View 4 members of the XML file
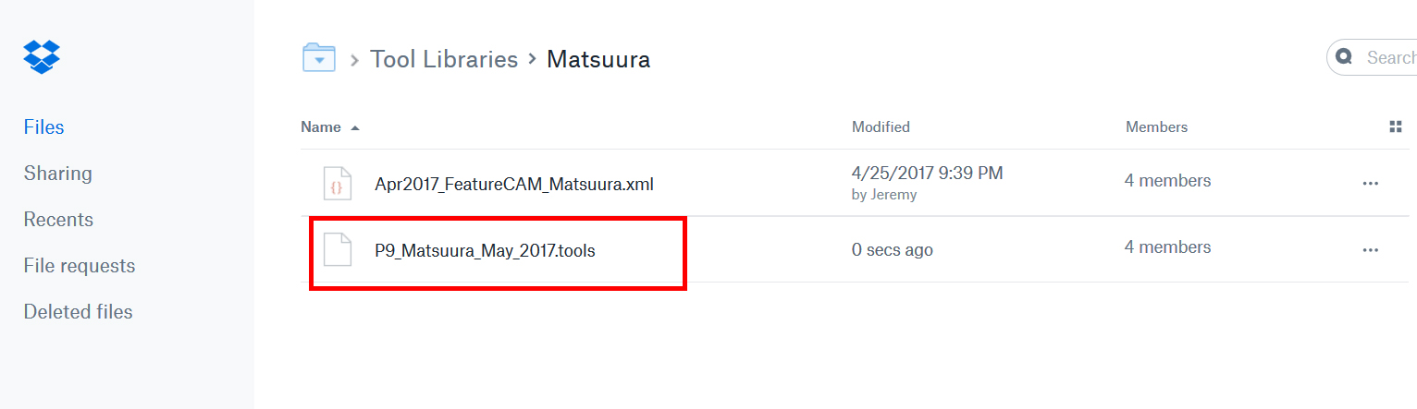The image size is (1417, 409). click(1167, 181)
